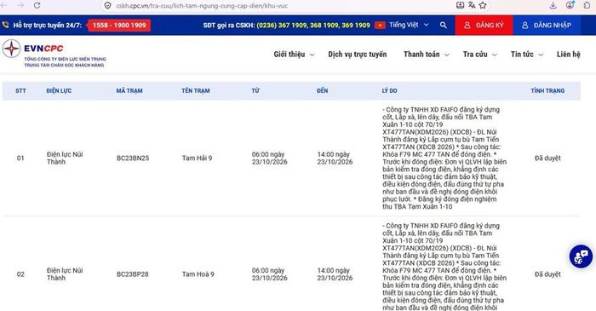Click the TÊN TRẠM column header
This screenshot has height=311, width=596.
(195, 91)
